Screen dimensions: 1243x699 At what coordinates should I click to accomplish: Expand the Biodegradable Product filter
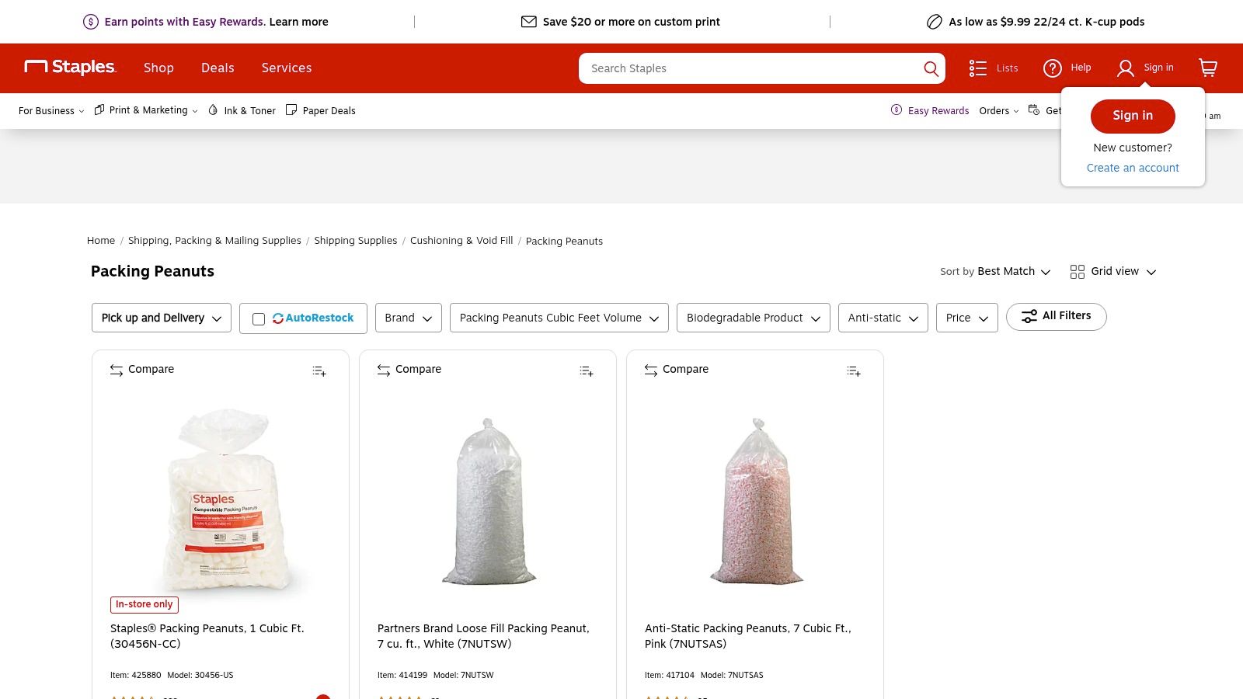click(x=754, y=318)
